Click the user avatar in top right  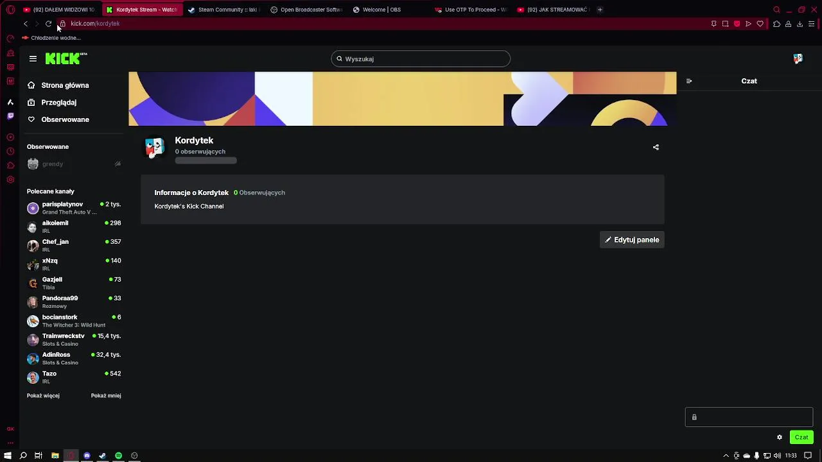click(x=798, y=58)
